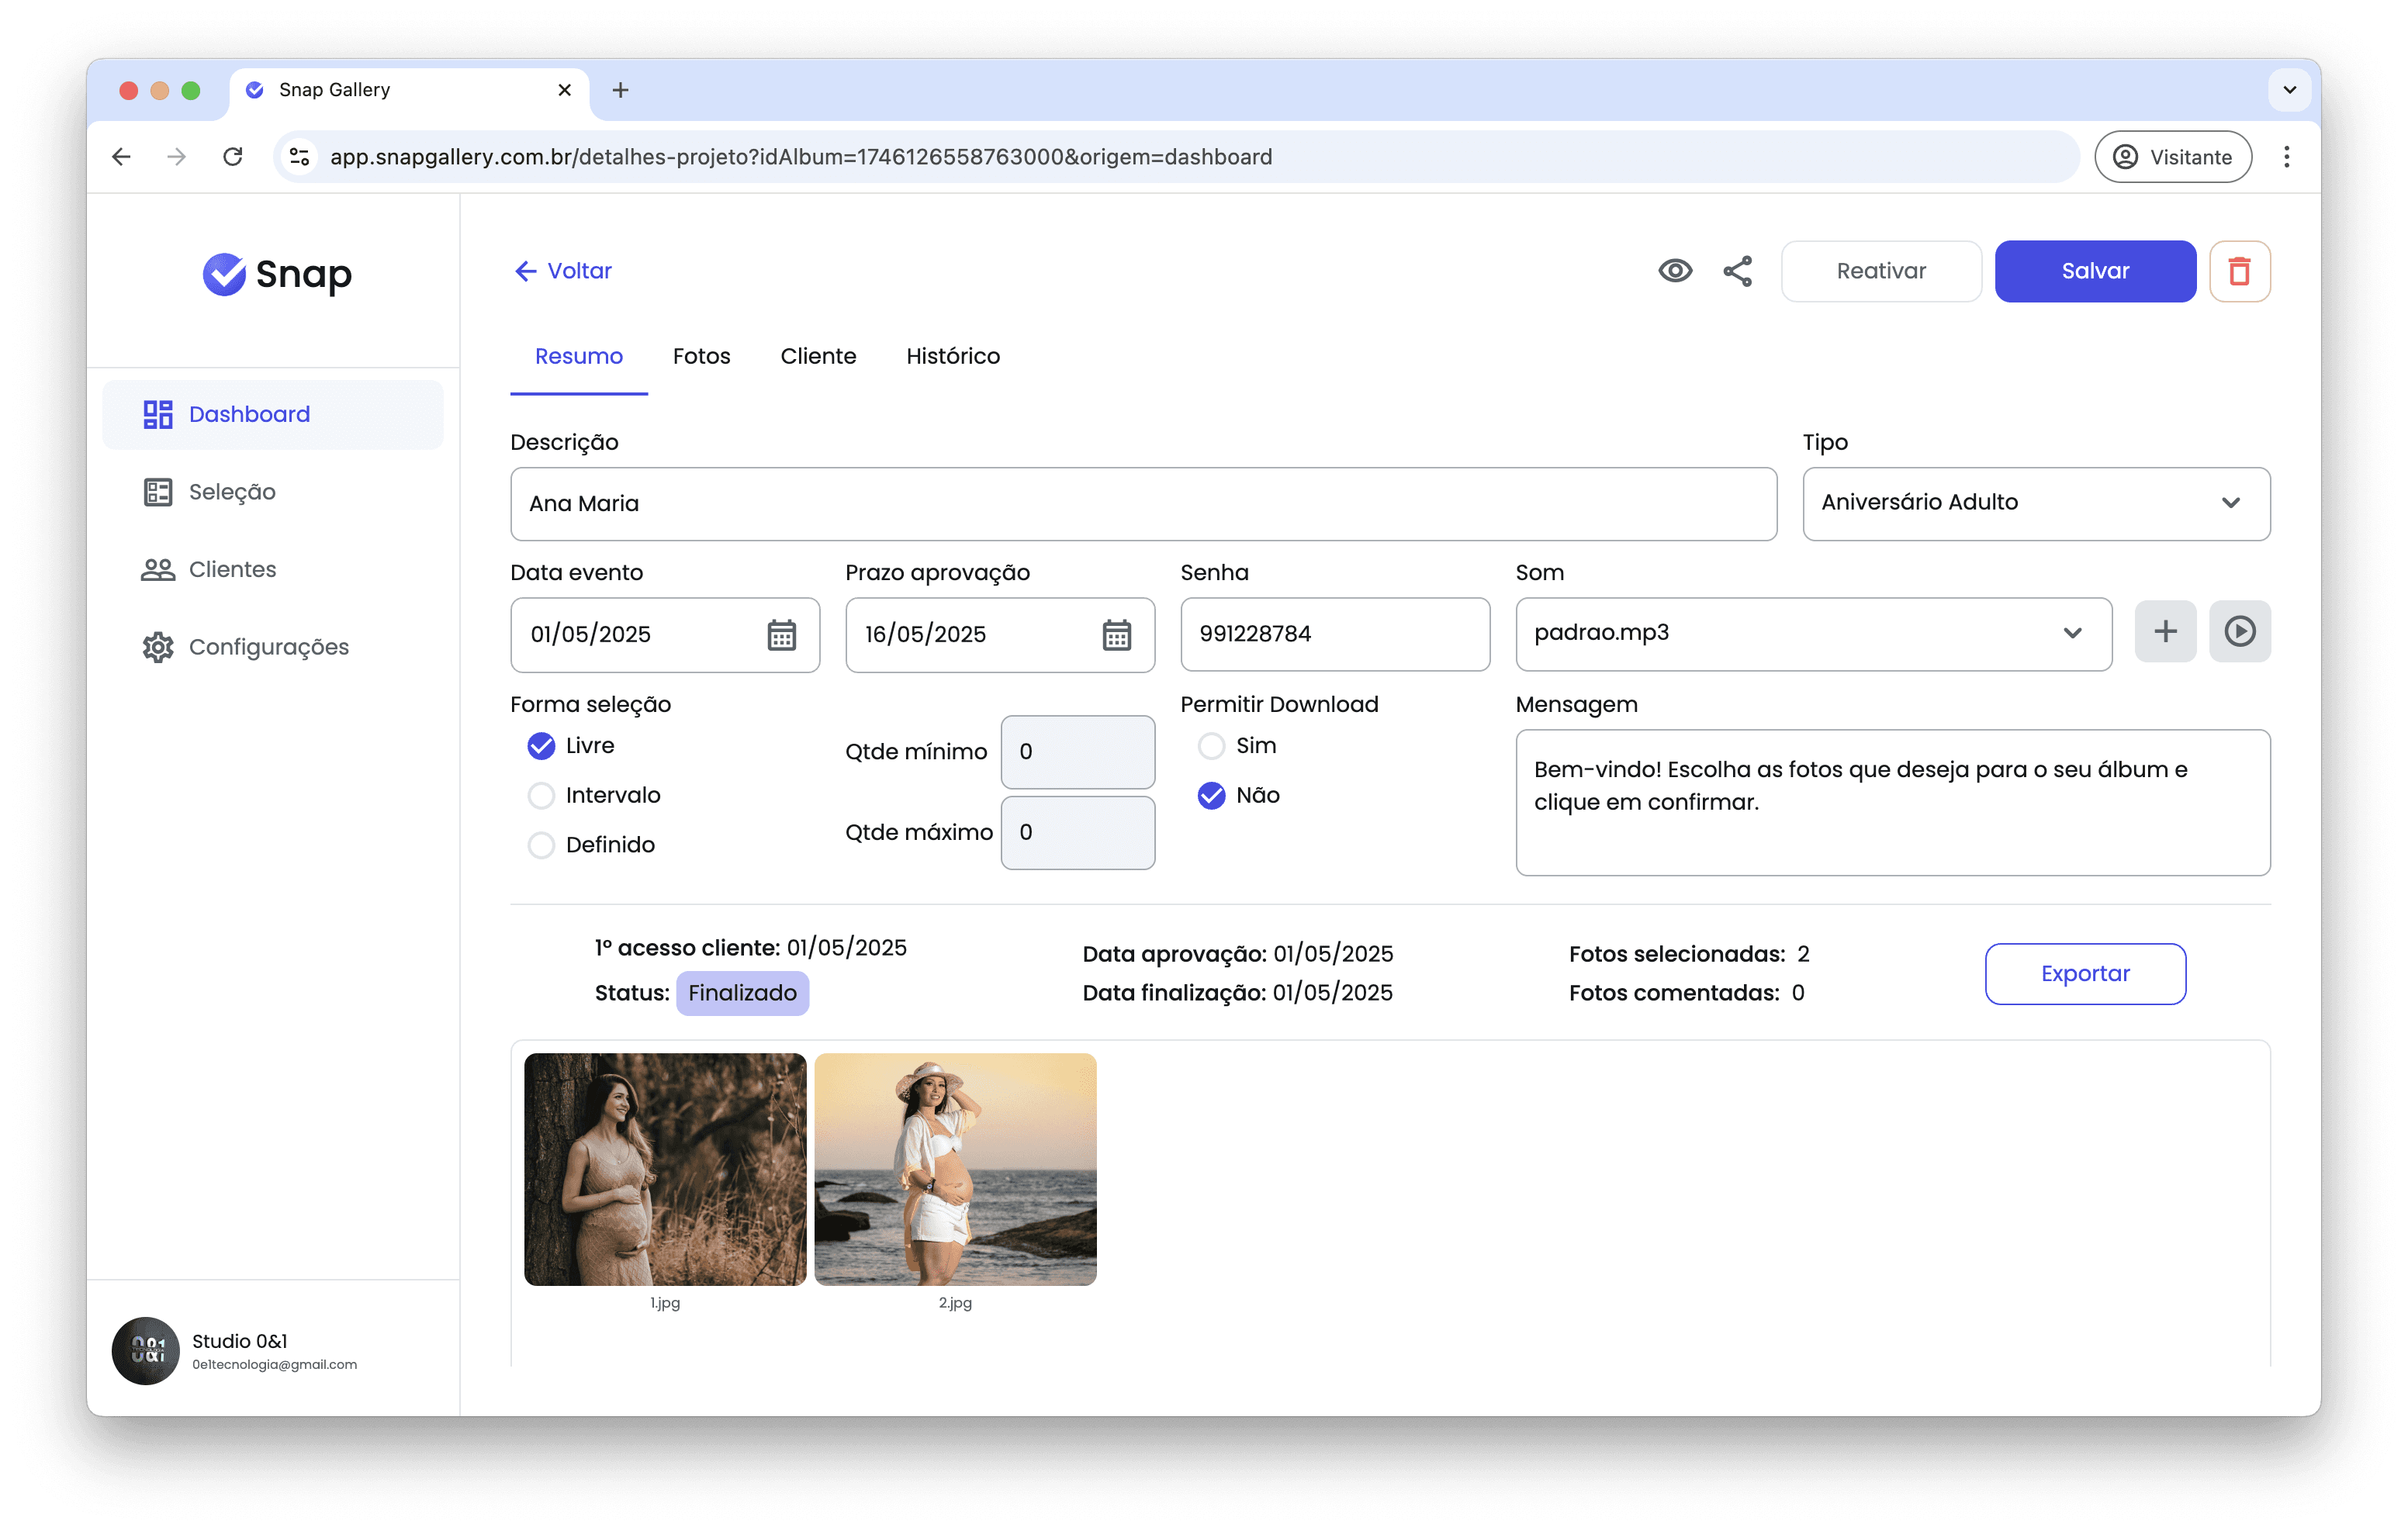
Task: Open the Tipo dropdown
Action: coord(2036,503)
